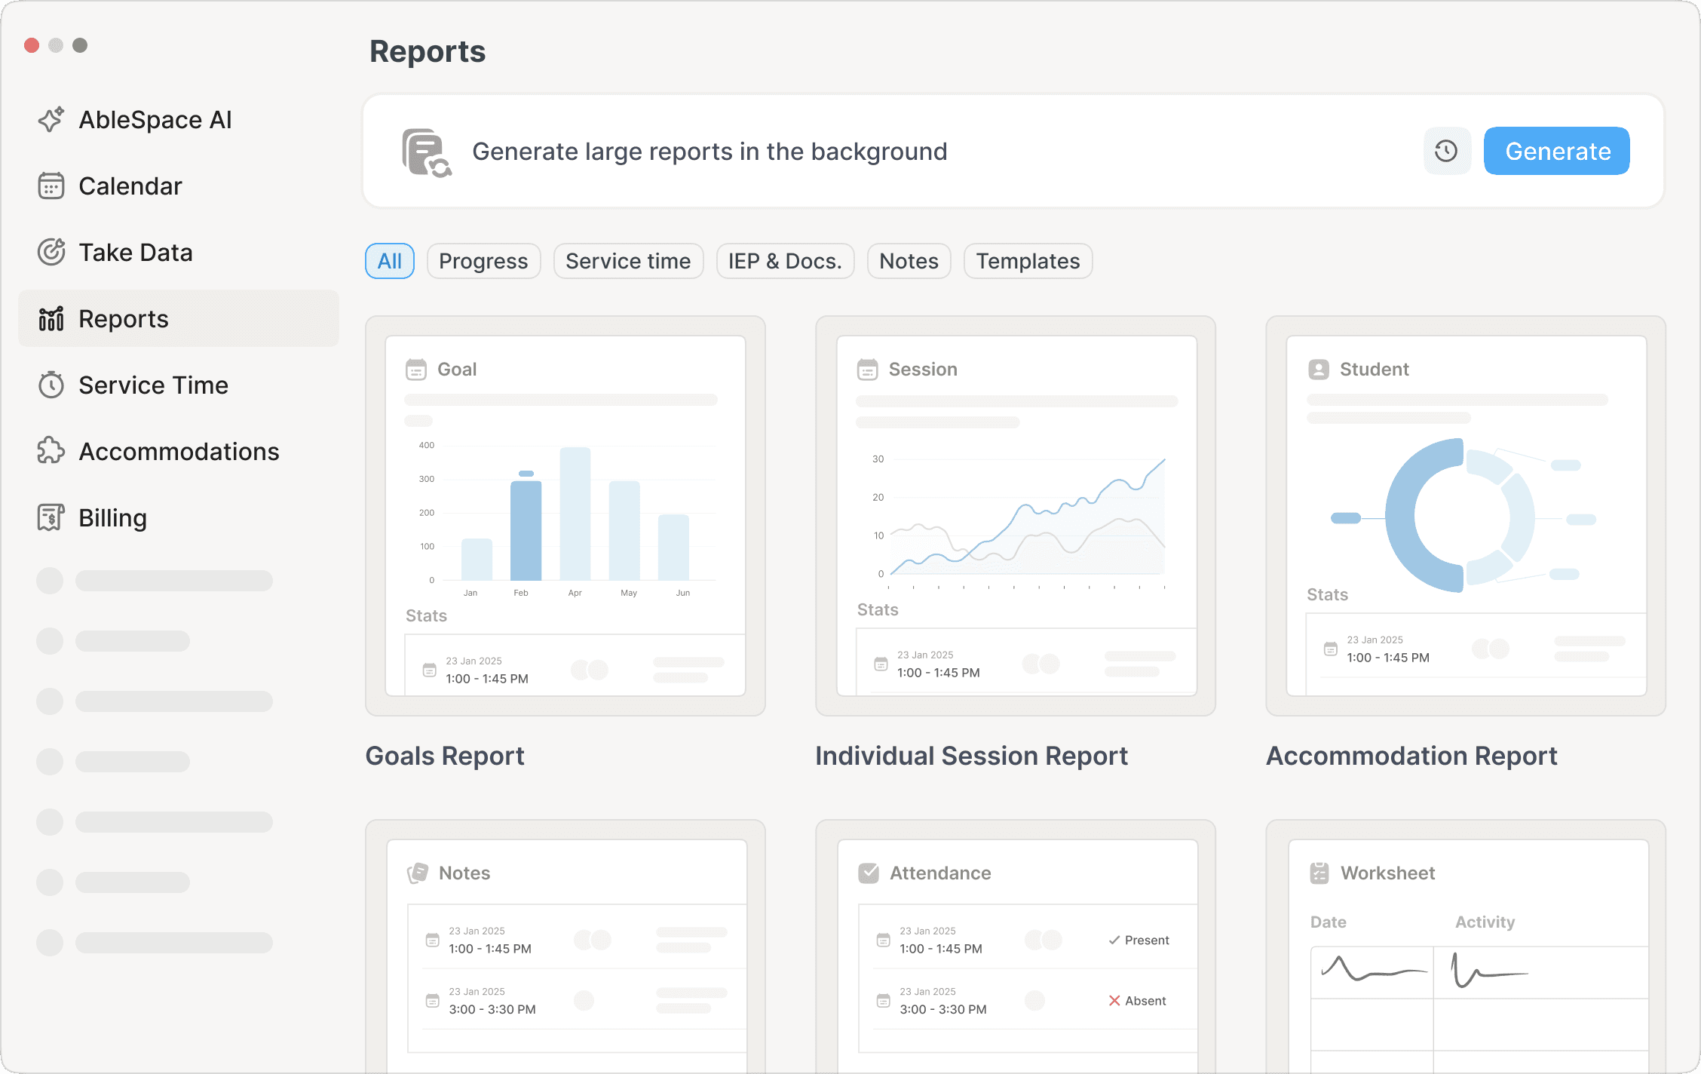Open the Individual Session Report thumbnail
Screen dimensions: 1701x1074
pos(1016,516)
